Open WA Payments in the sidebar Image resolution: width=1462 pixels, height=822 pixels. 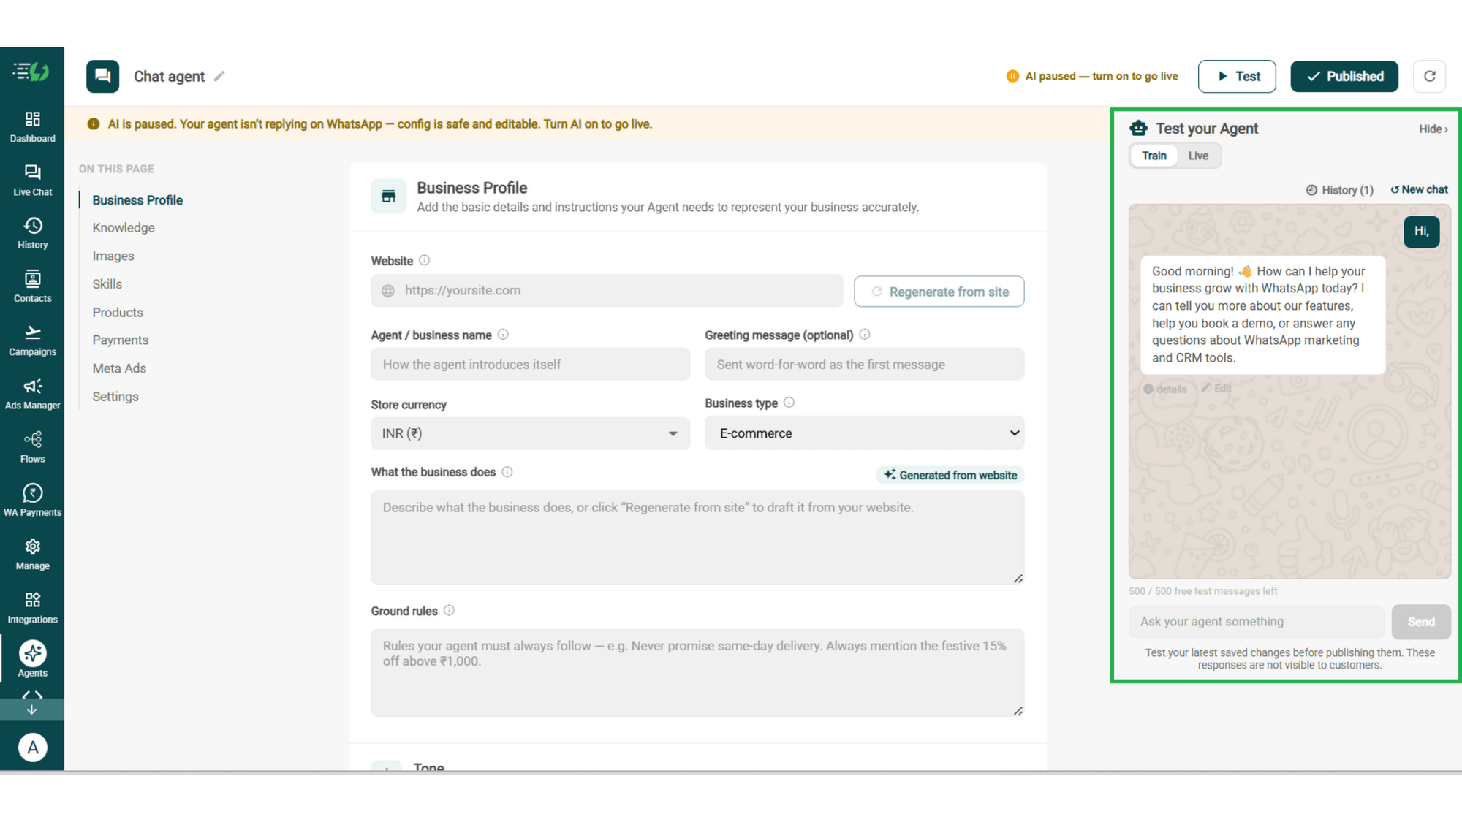click(32, 501)
